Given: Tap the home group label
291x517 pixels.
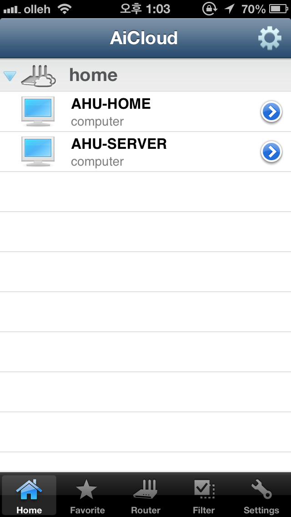Looking at the screenshot, I should point(93,75).
